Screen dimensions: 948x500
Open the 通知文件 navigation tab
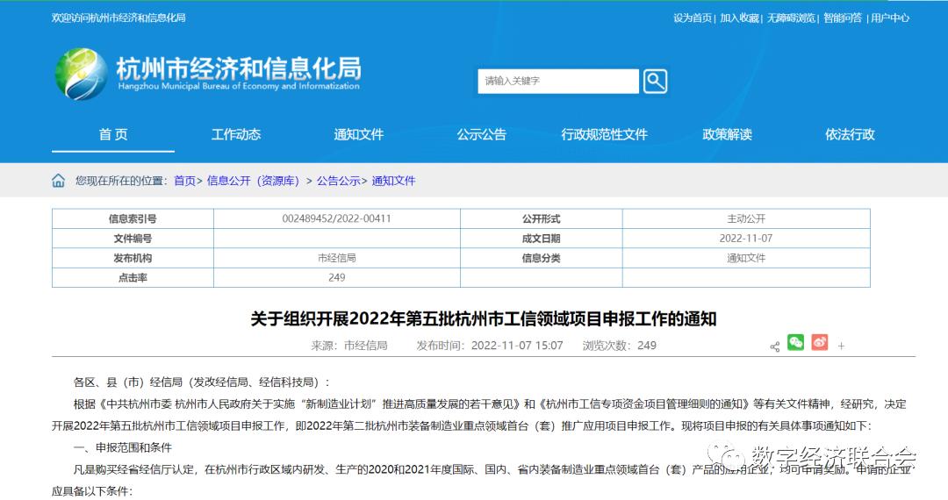pos(359,134)
